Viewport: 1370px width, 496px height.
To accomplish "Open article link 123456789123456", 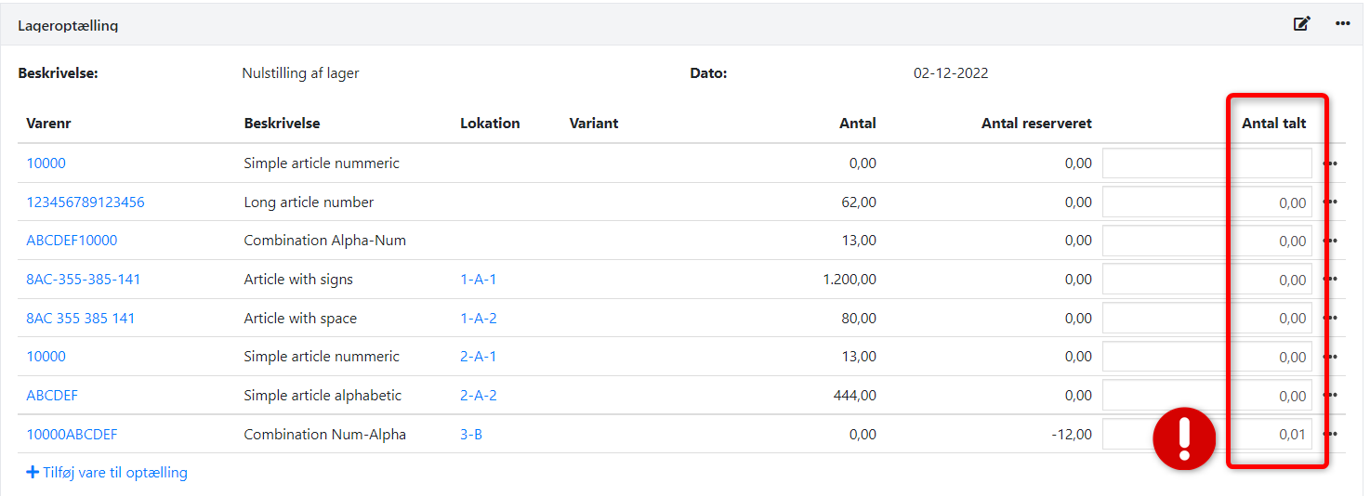I will tap(86, 202).
